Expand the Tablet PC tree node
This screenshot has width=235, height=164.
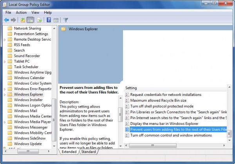[5, 61]
